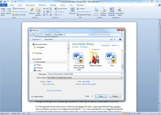Image resolution: width=161 pixels, height=115 pixels.
Task: Switch to the References tab
Action: (42, 5)
